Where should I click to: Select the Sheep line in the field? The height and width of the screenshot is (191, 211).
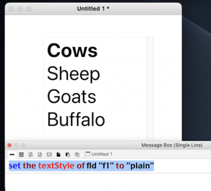[x=73, y=74]
